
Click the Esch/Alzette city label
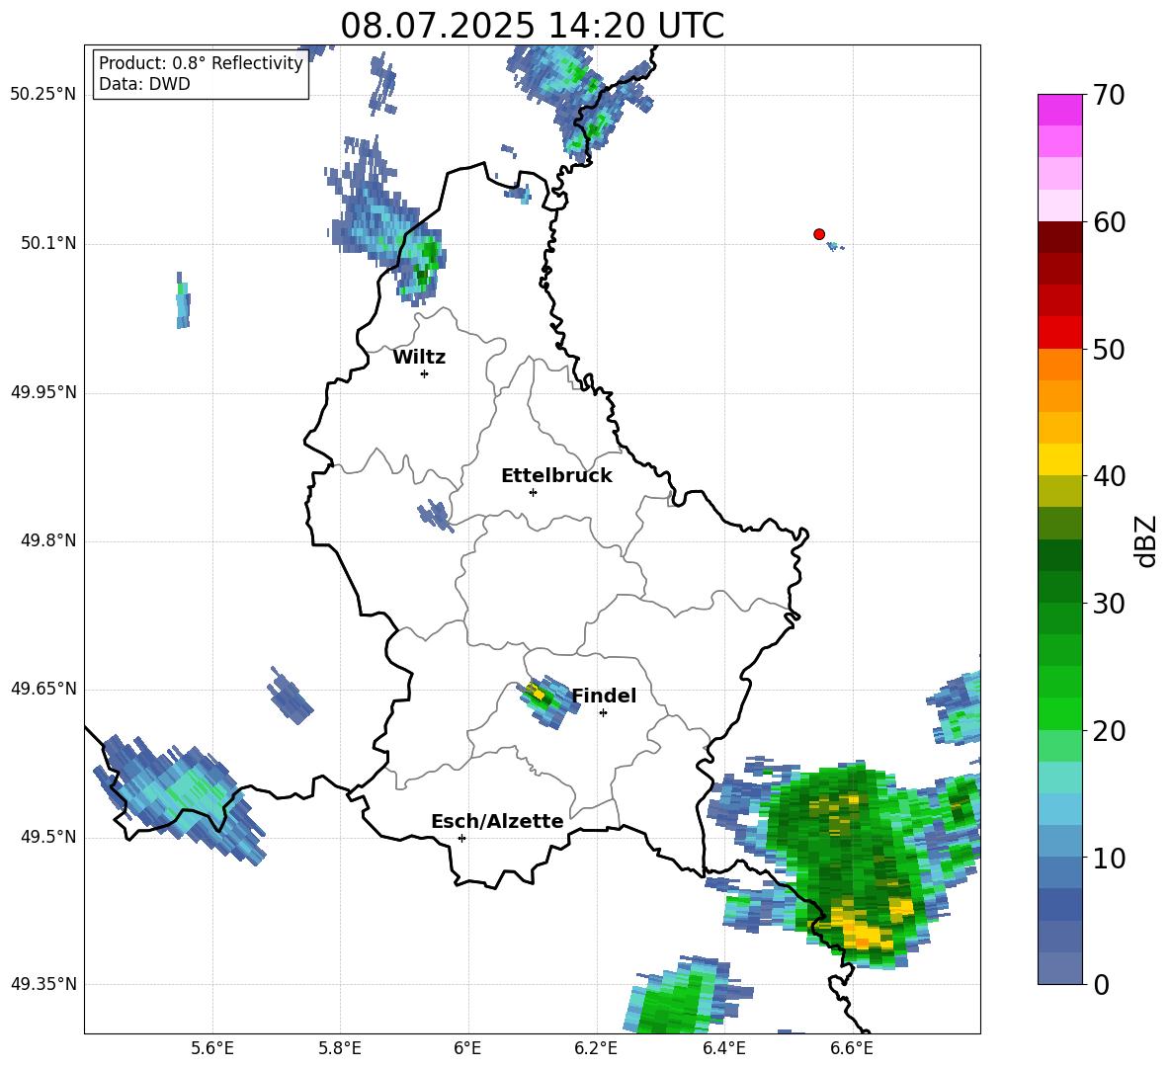[x=497, y=821]
